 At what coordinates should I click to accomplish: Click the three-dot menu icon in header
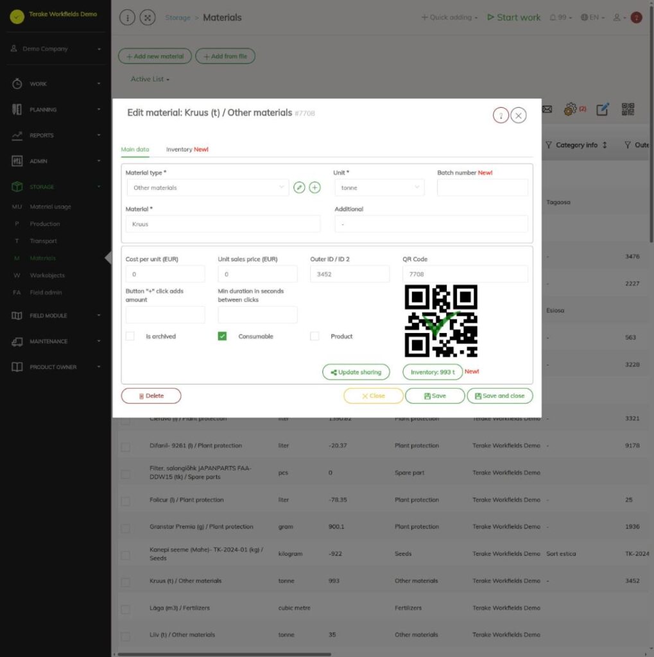(x=128, y=17)
